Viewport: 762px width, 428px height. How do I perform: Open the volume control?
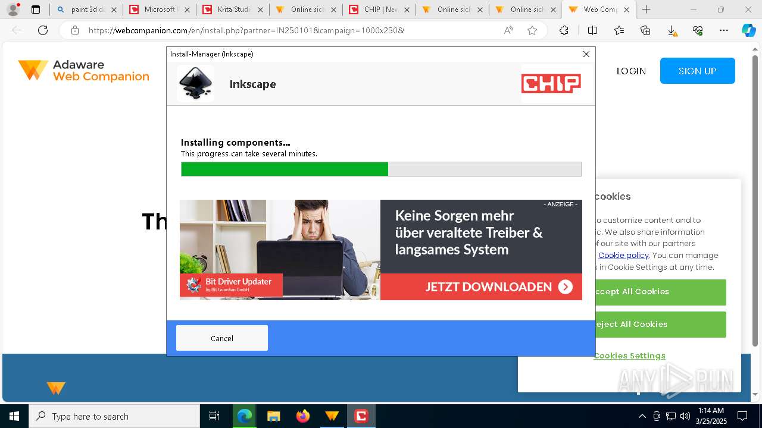685,416
